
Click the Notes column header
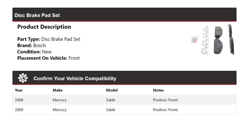158,90
